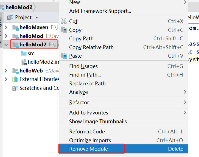Click the helloMaven module folder icon
The image size is (199, 157).
coord(15,27)
